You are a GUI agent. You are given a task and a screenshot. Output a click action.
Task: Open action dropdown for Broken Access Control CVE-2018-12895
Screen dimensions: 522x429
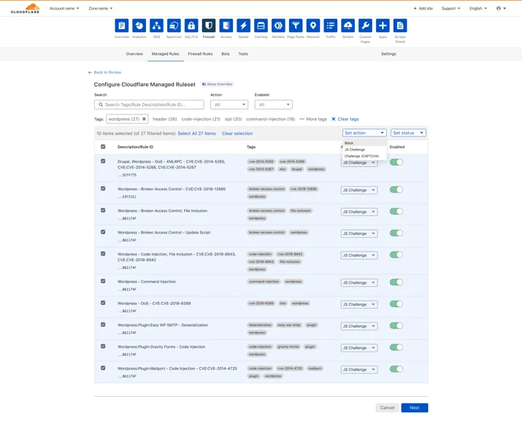(x=359, y=190)
